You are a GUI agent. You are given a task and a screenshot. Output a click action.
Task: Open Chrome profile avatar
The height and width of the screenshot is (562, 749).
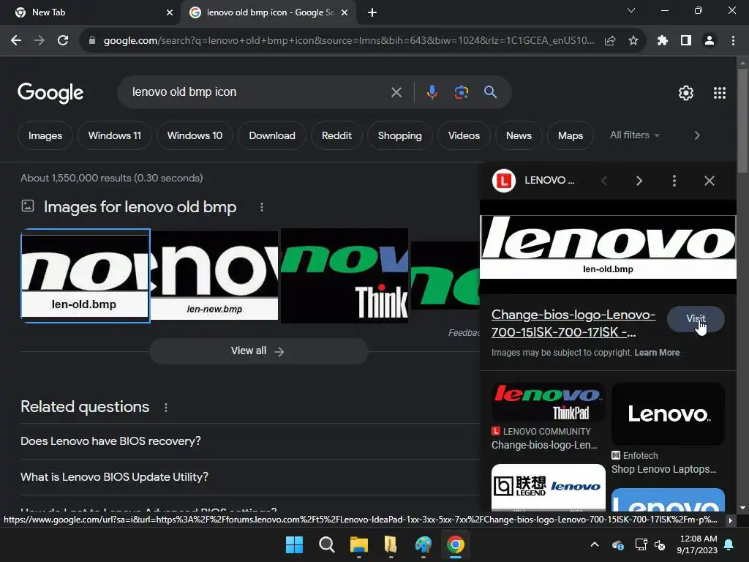(710, 41)
